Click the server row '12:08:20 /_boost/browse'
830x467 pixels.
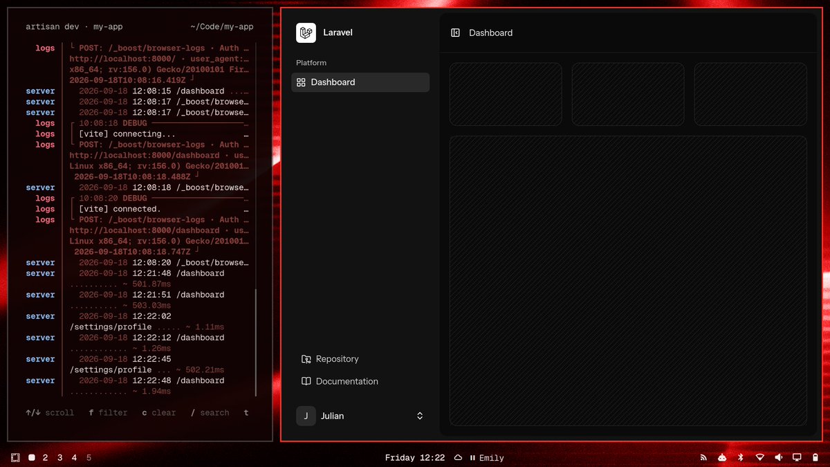pos(164,263)
